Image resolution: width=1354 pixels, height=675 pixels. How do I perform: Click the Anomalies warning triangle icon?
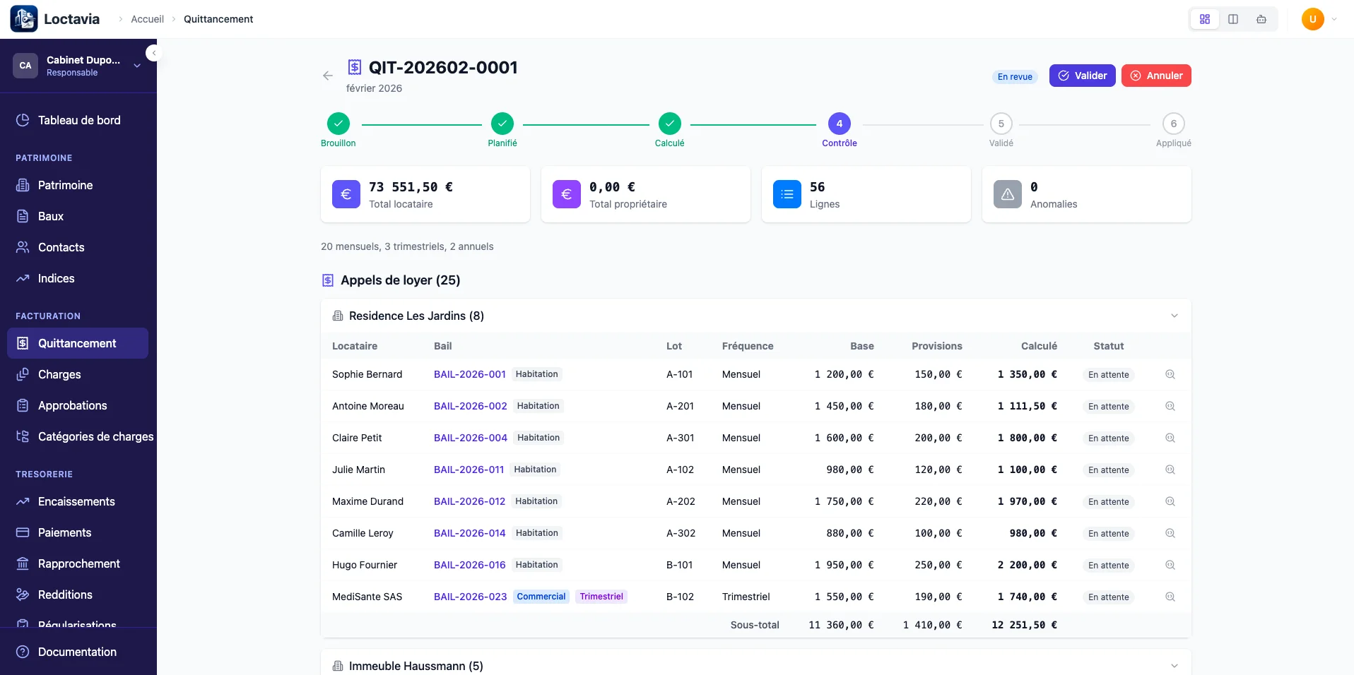1007,194
